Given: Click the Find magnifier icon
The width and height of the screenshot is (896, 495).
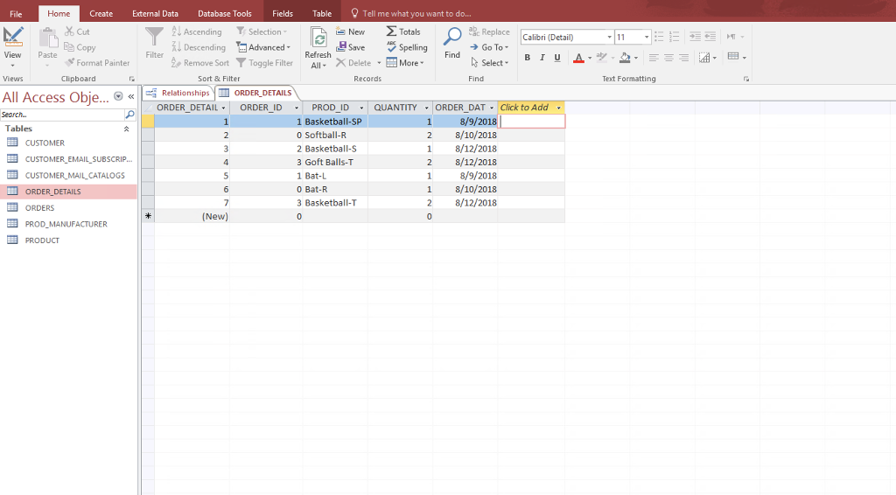Looking at the screenshot, I should pyautogui.click(x=452, y=37).
